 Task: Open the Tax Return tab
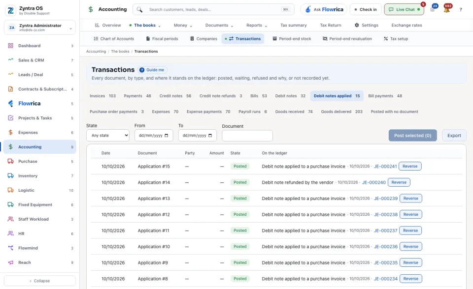331,25
